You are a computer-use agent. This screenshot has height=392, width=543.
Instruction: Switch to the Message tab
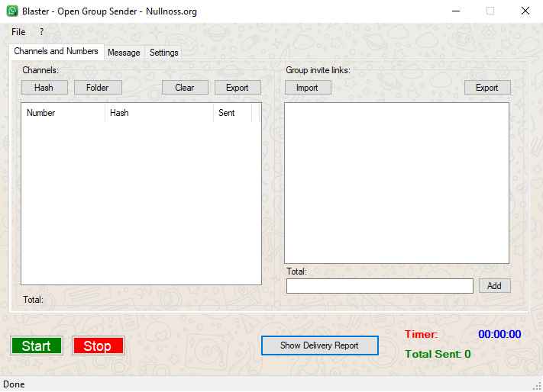(x=124, y=53)
